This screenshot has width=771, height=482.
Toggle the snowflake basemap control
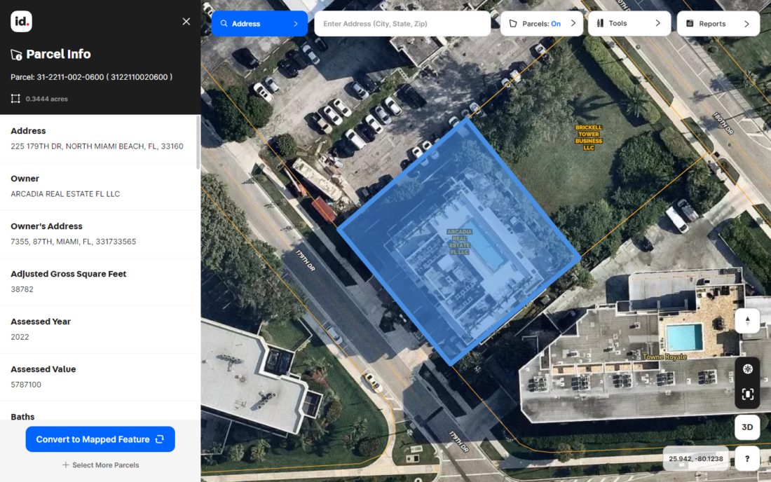tap(747, 369)
